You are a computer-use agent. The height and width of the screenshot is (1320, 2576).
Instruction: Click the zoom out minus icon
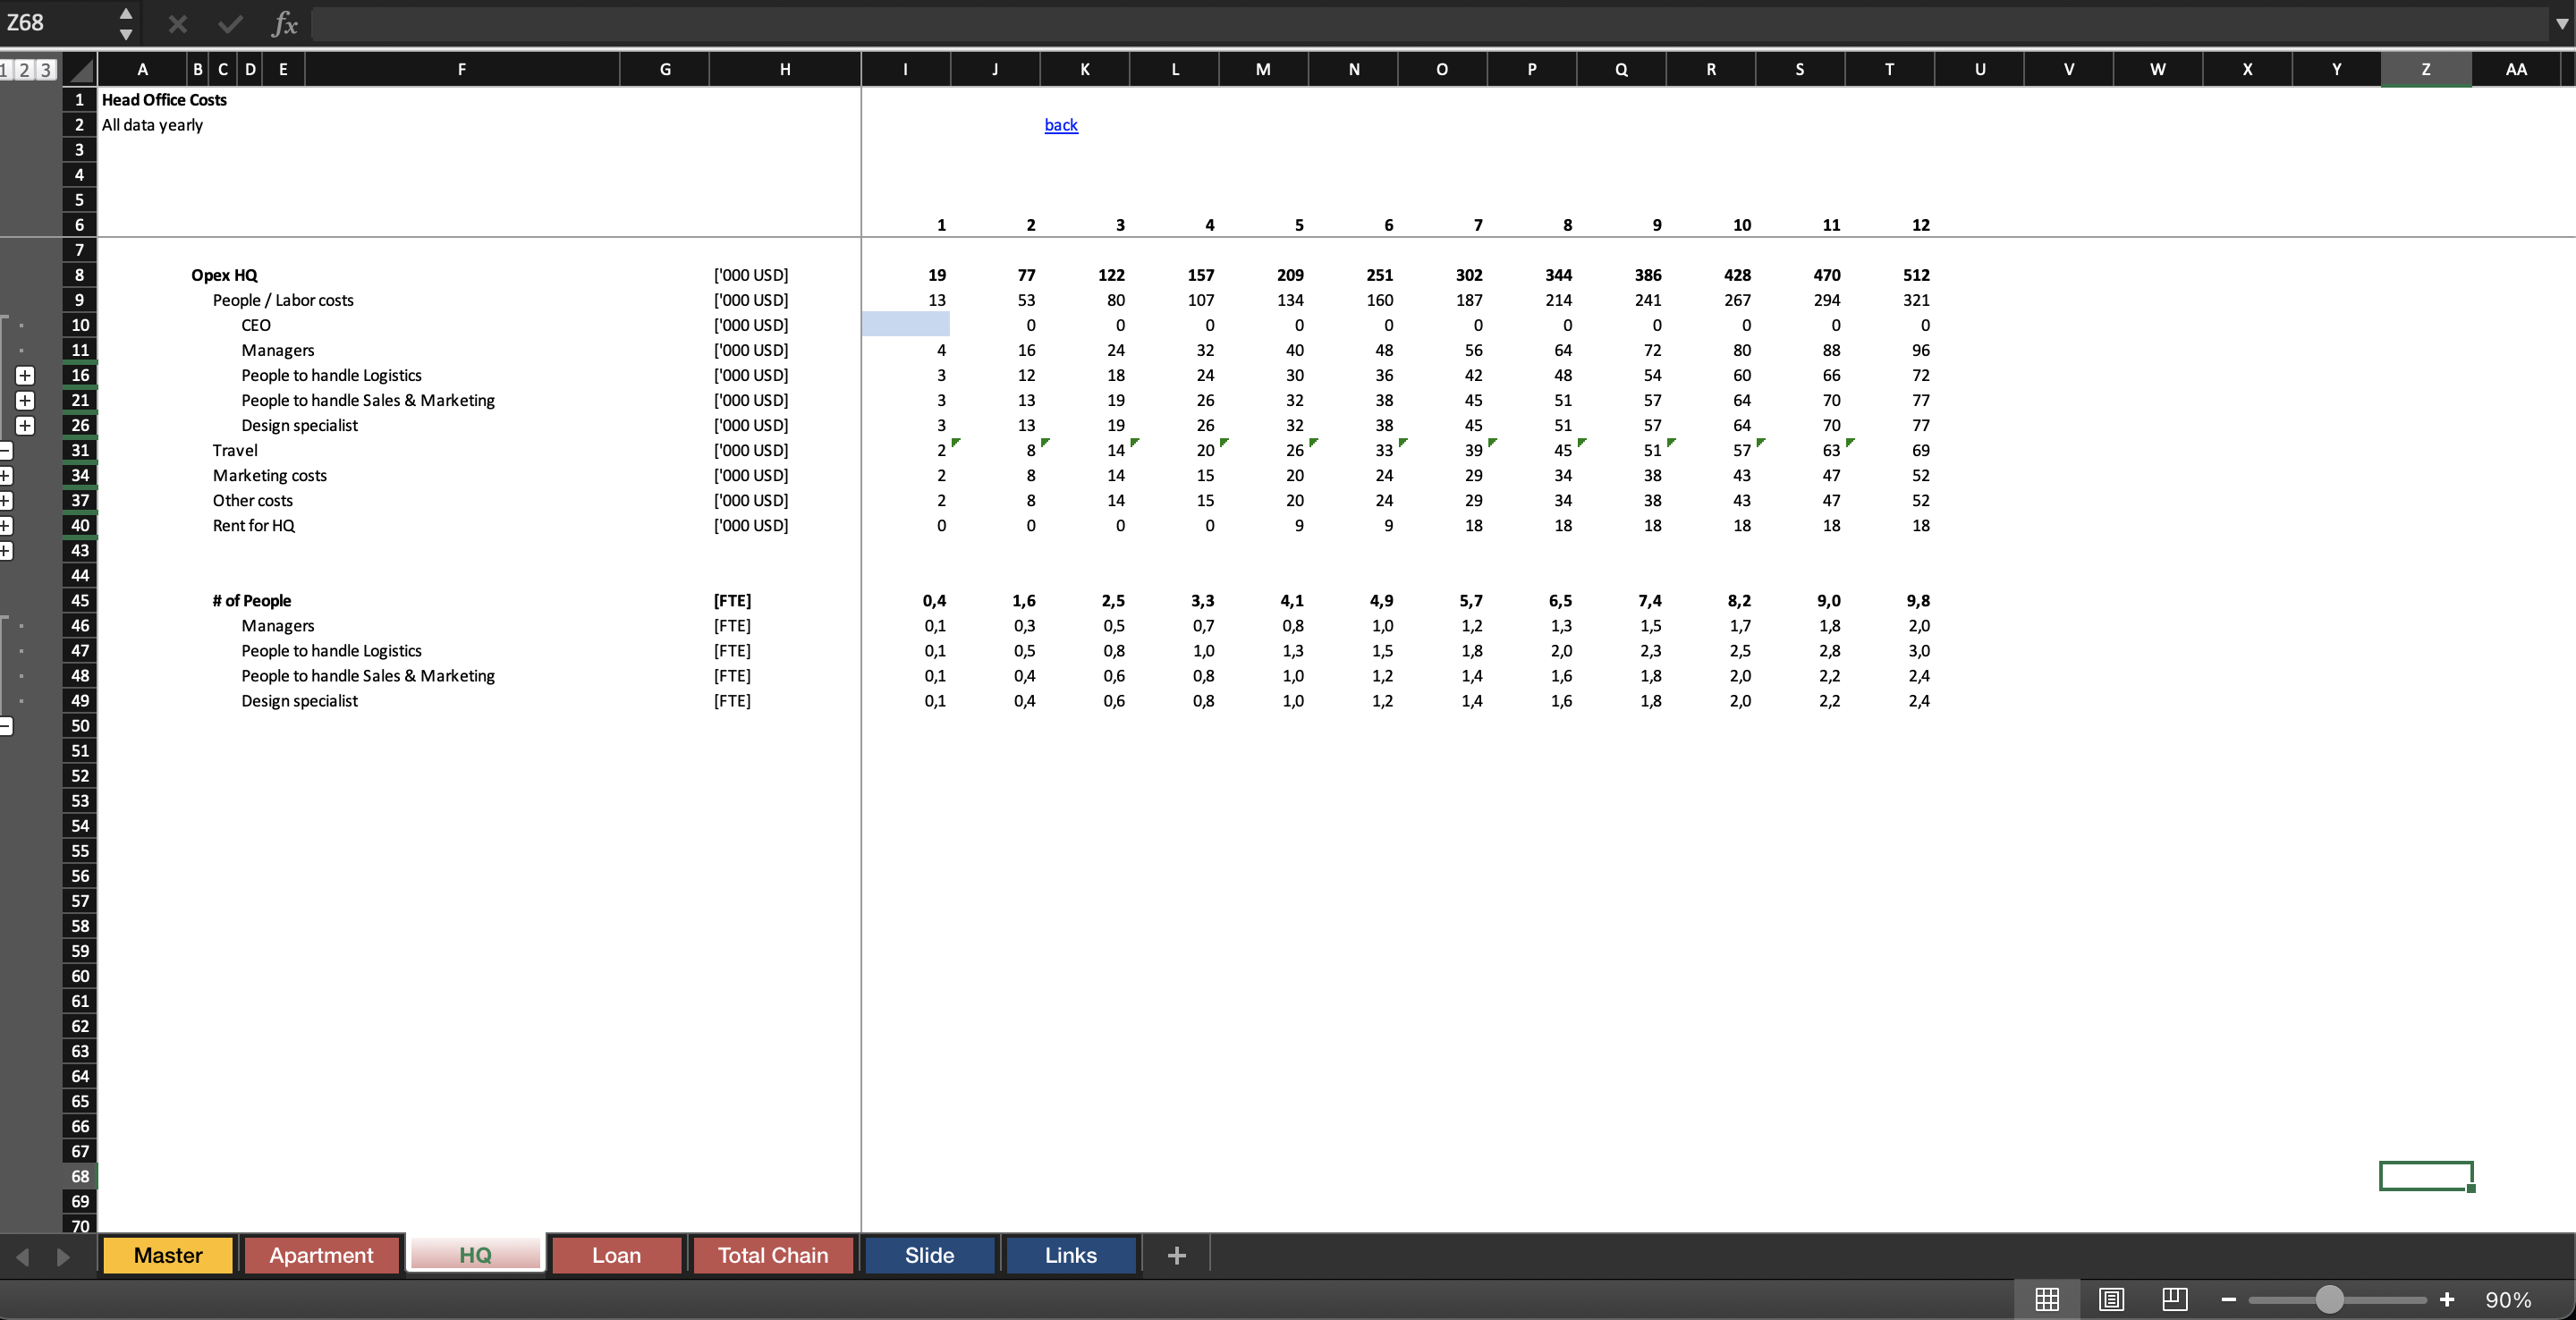(x=2228, y=1299)
